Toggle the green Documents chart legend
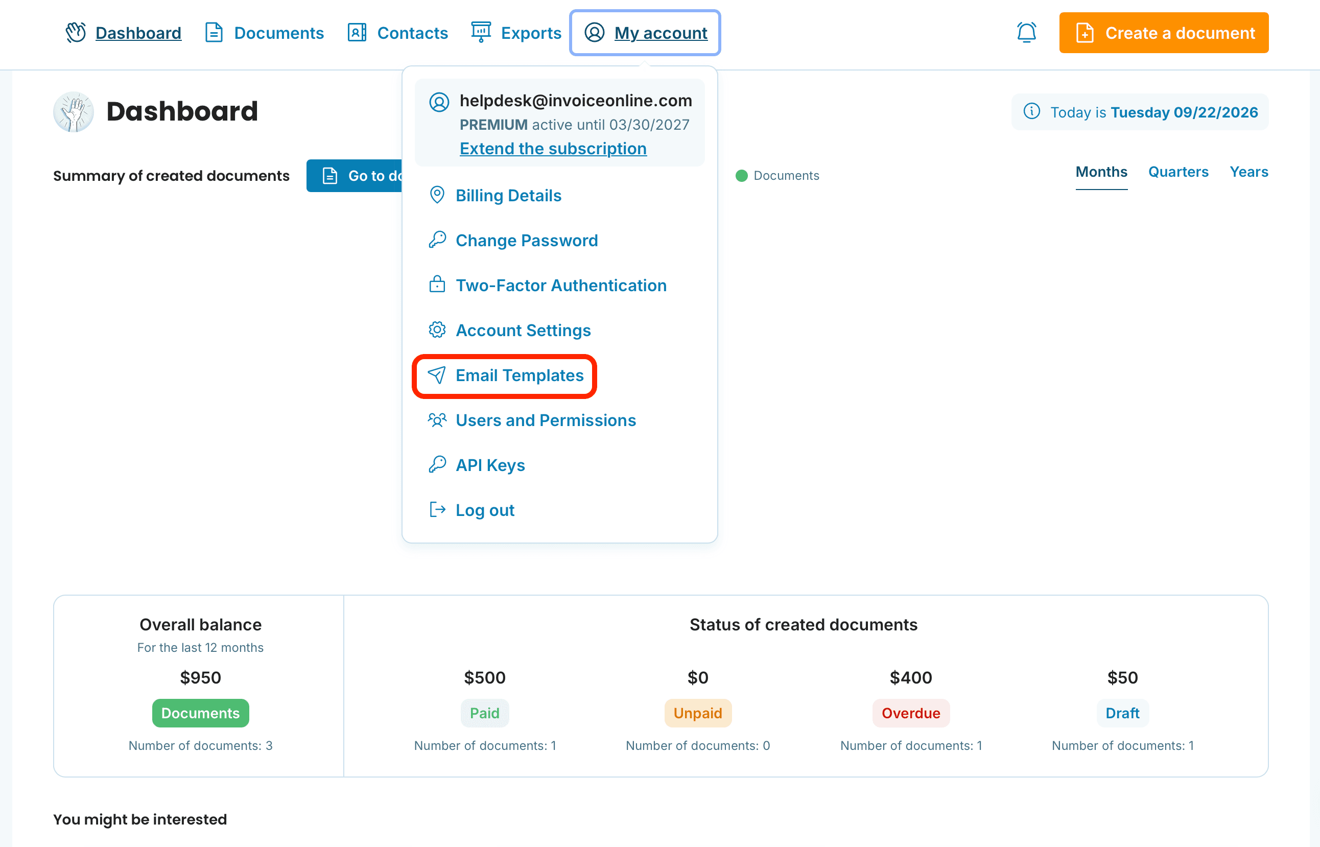 point(777,175)
